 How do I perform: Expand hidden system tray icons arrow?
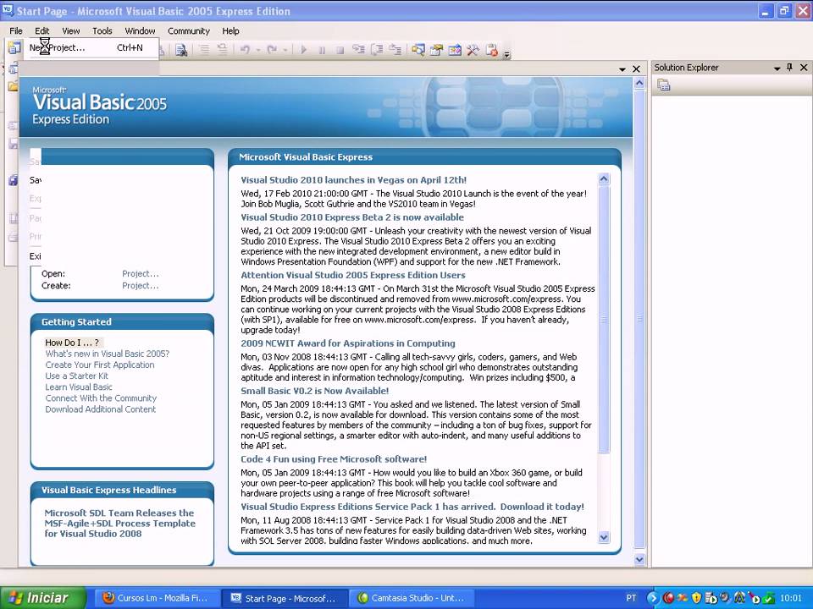click(x=652, y=598)
